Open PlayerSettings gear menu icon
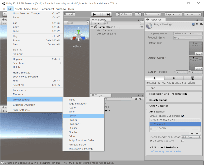 pos(201,24)
